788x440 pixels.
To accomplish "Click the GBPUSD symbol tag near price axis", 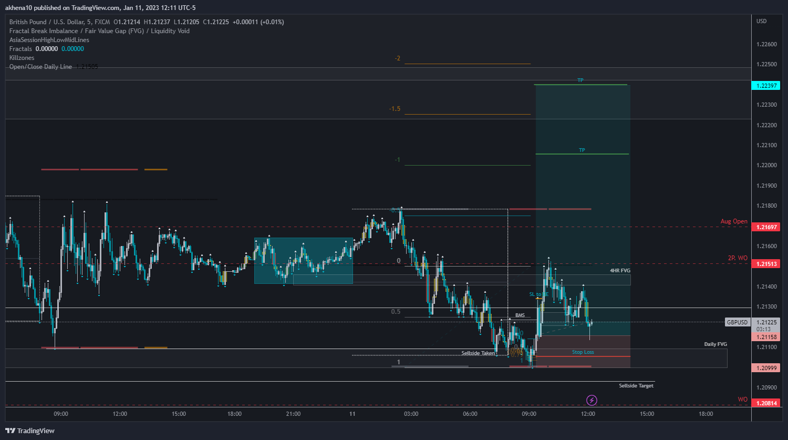I will tap(737, 322).
